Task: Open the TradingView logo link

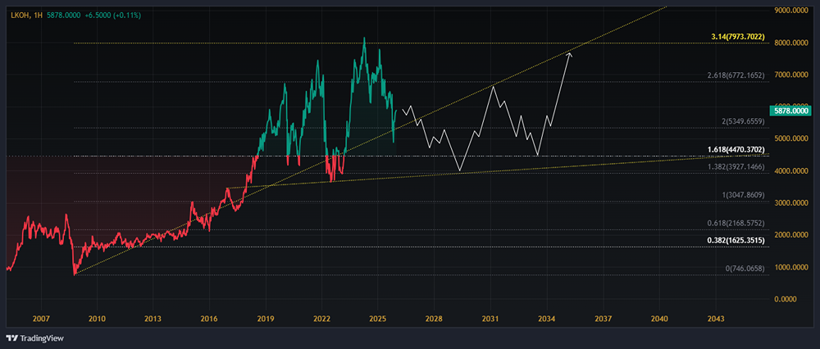Action: click(35, 338)
